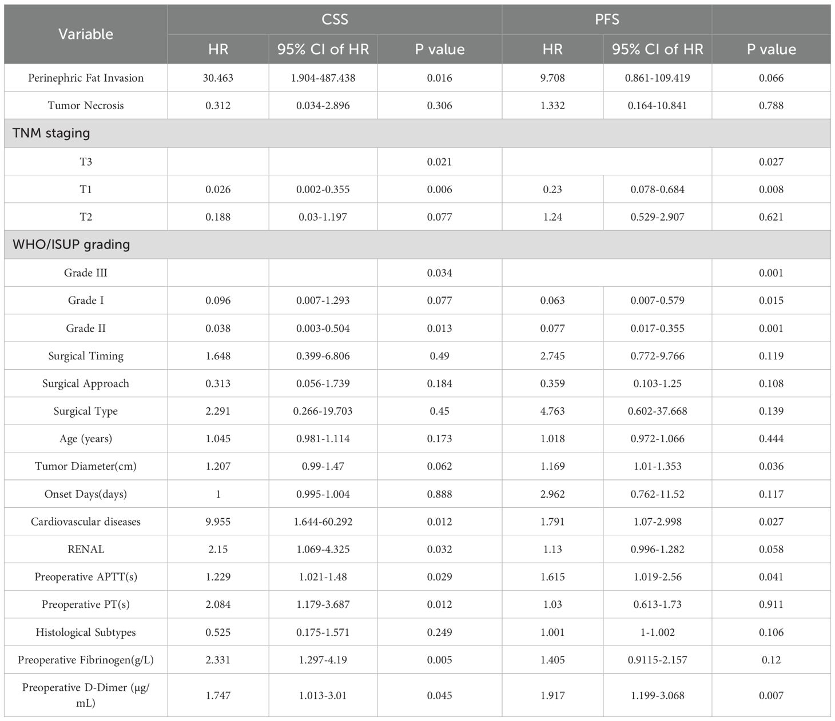835x721 pixels.
Task: Click the Cardiovascular diseases row label
Action: [x=86, y=522]
